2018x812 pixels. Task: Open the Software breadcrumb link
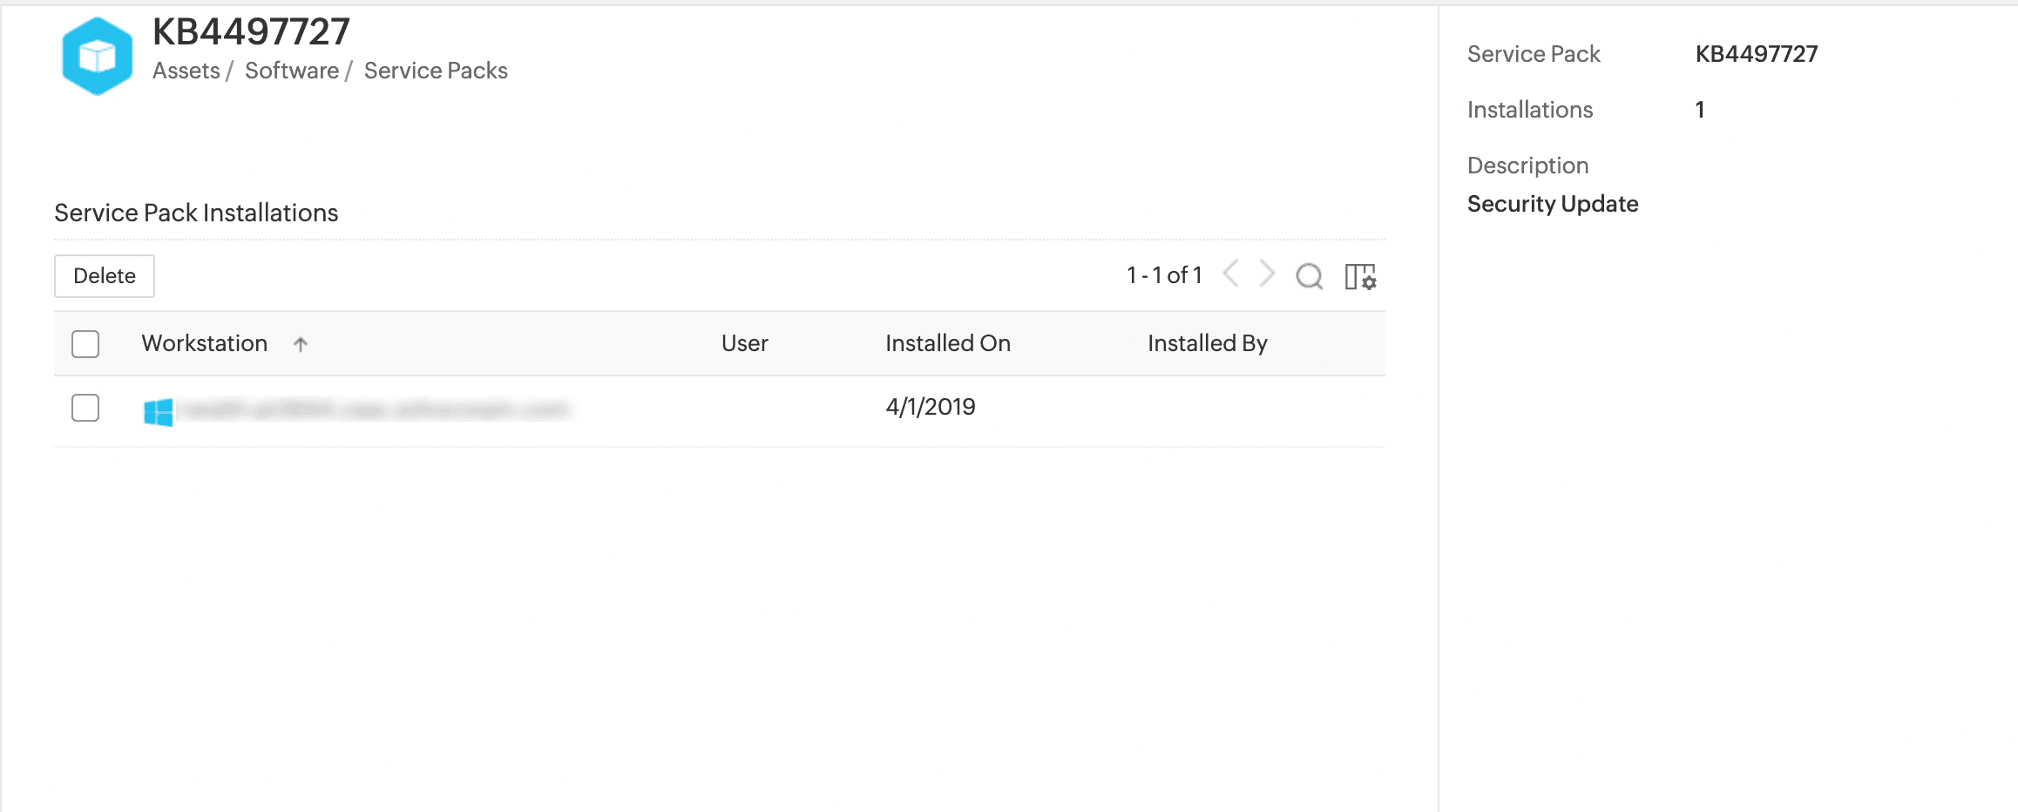pyautogui.click(x=292, y=71)
